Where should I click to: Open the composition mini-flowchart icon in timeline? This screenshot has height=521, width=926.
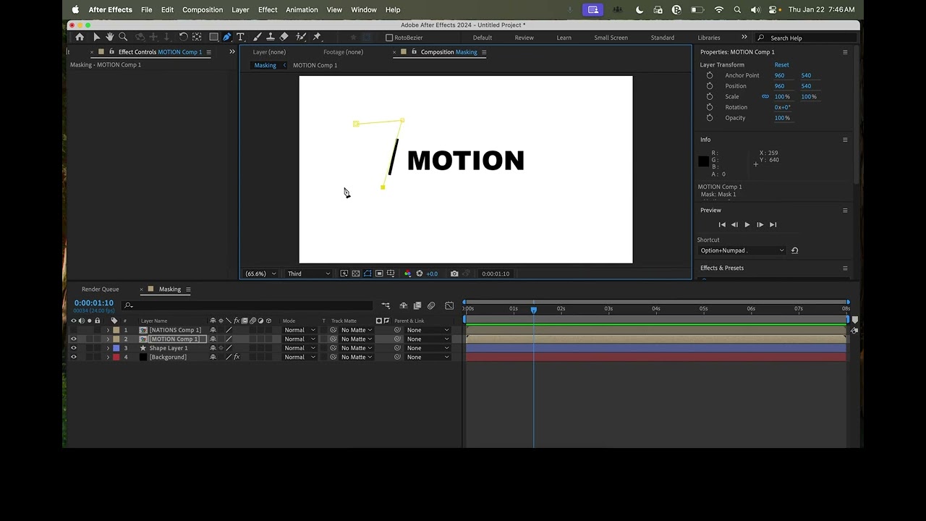pyautogui.click(x=386, y=306)
